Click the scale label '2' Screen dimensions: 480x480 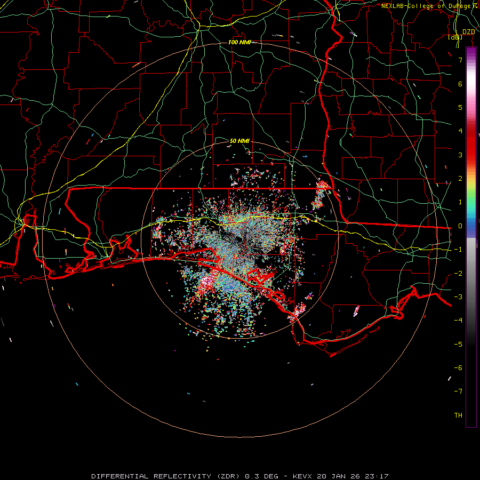pos(460,179)
